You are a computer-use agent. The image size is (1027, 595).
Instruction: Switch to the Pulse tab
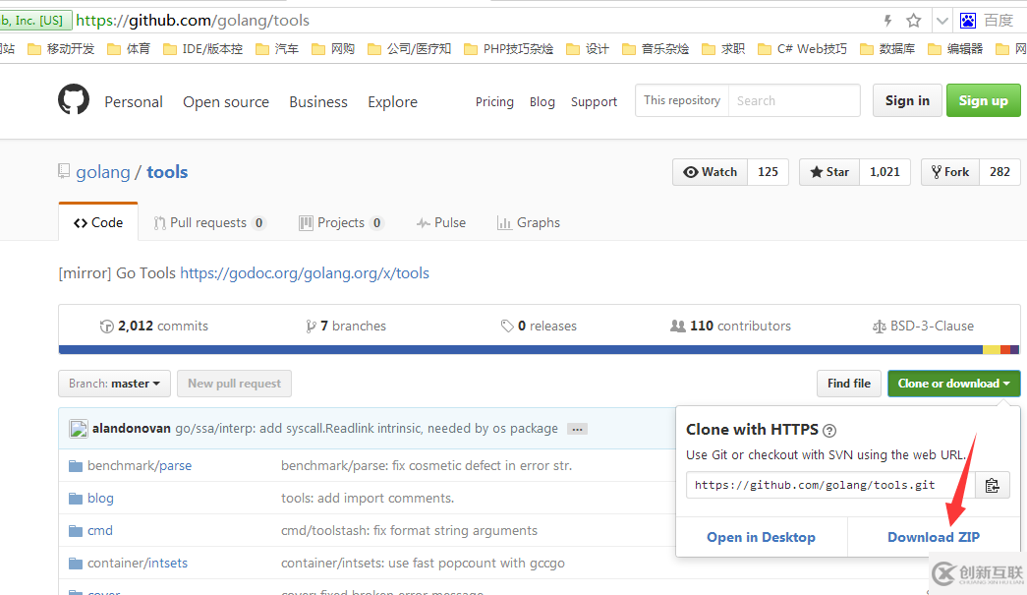tap(441, 223)
